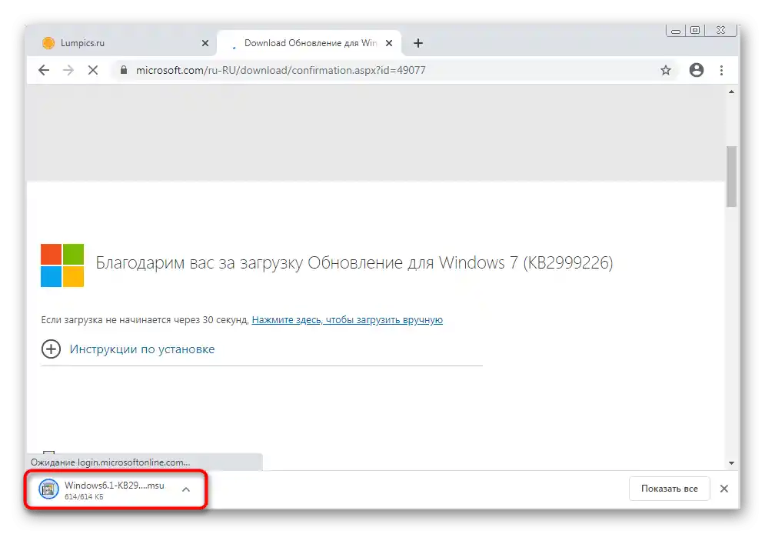Click the heading Благодарим вас за загрузку
Viewport: 765px width, 534px height.
coord(354,263)
